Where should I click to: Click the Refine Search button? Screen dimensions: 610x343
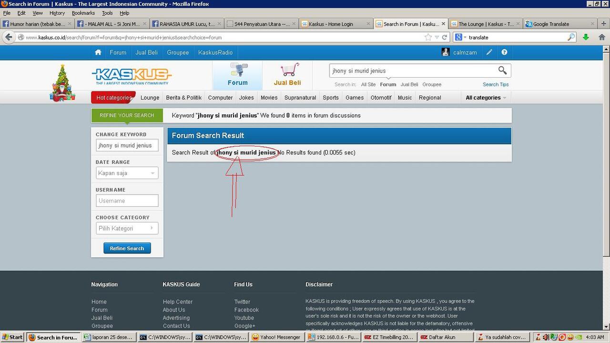127,248
